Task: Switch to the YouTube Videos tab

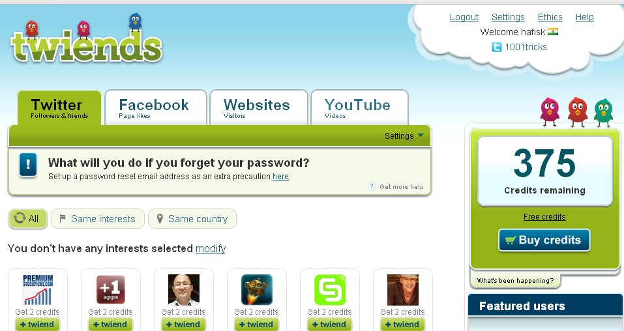Action: click(x=360, y=108)
